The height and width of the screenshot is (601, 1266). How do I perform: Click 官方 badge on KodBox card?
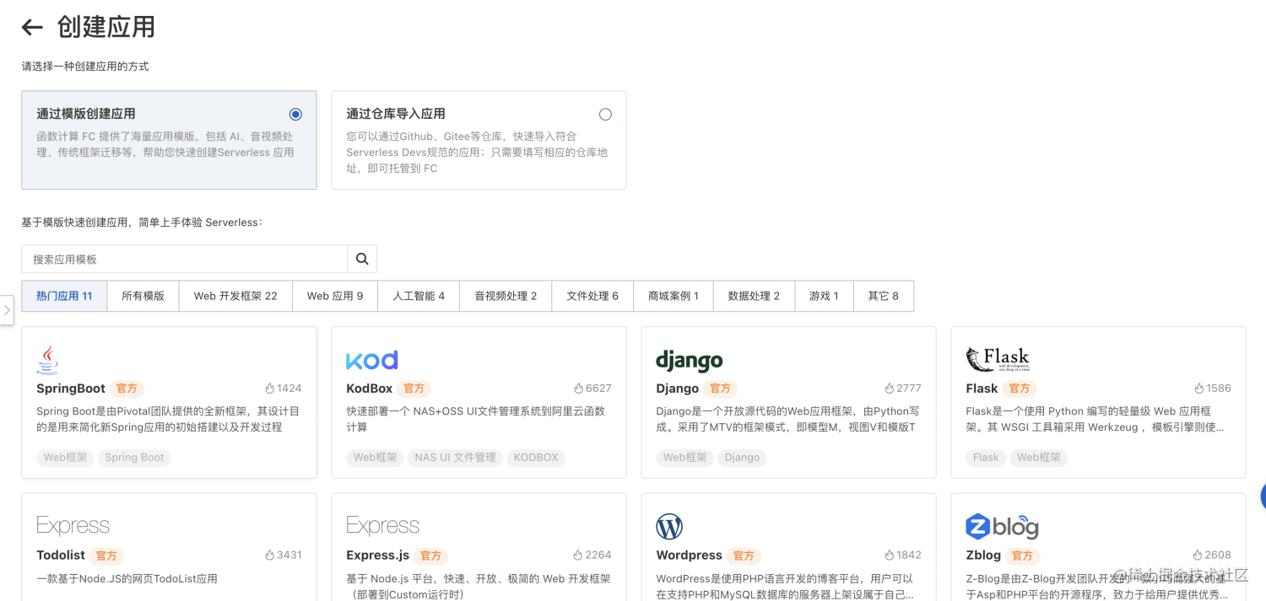click(x=414, y=389)
